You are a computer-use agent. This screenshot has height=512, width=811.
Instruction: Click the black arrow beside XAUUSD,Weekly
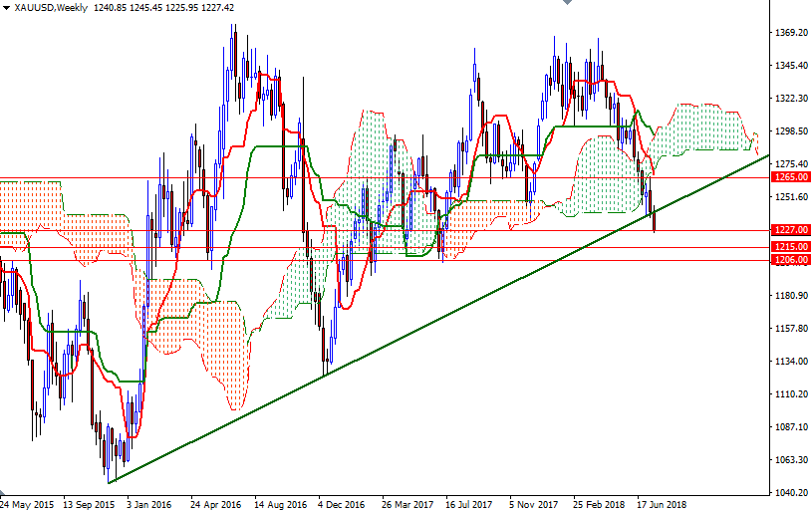click(6, 8)
